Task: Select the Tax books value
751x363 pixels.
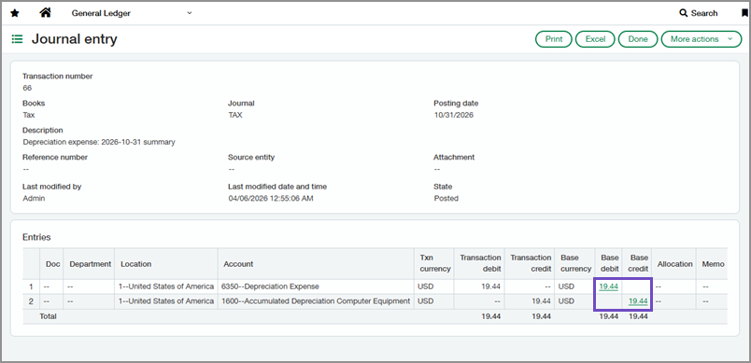Action: 28,115
